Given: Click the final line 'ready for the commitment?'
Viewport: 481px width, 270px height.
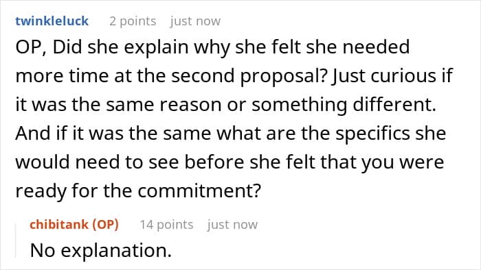Looking at the screenshot, I should click(138, 191).
